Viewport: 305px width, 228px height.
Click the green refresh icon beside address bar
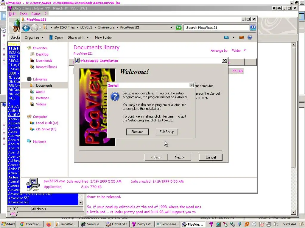click(x=179, y=28)
